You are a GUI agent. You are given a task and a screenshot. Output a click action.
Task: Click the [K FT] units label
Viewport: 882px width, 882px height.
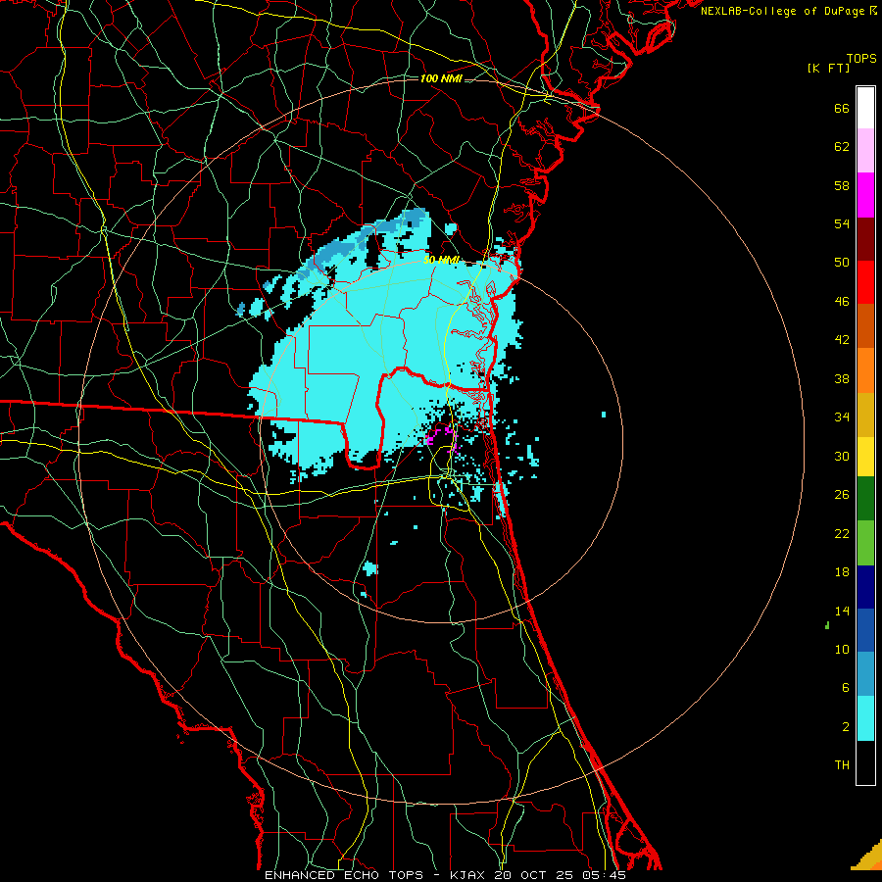[x=828, y=68]
